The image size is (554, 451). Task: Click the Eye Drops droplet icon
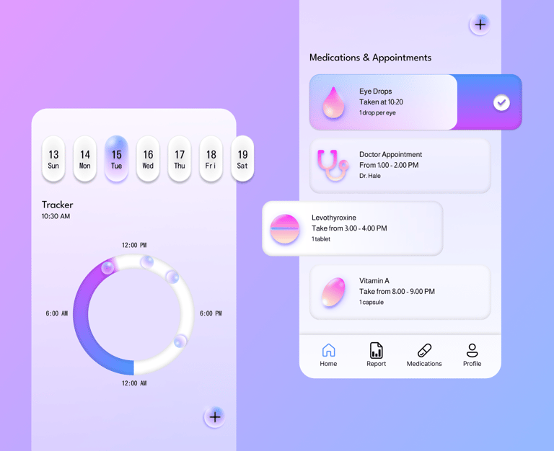333,103
